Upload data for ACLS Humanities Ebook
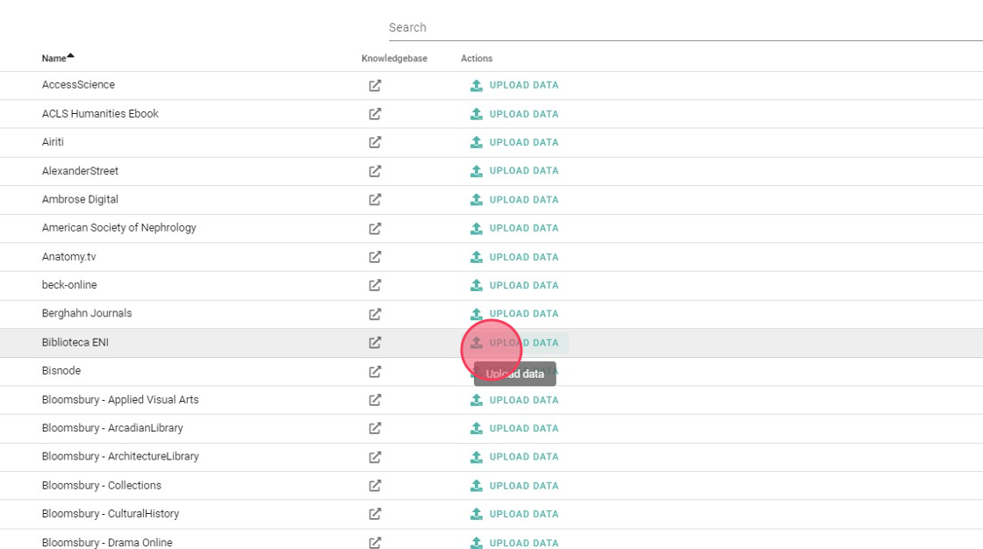This screenshot has width=983, height=549. click(x=514, y=114)
